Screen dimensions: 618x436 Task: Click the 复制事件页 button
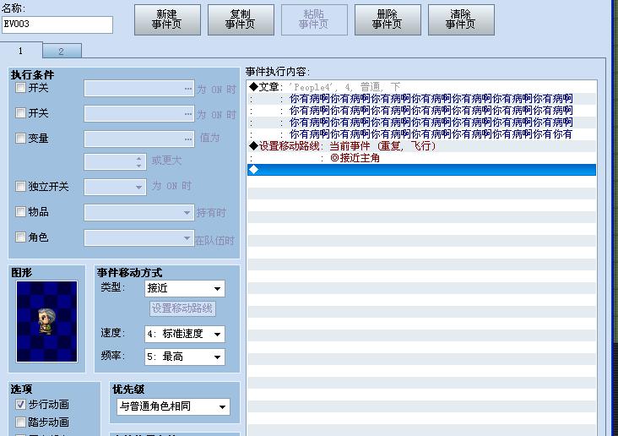(x=241, y=19)
